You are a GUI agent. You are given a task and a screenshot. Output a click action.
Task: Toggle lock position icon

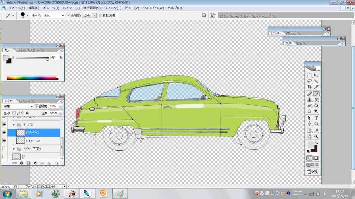pyautogui.click(x=23, y=113)
